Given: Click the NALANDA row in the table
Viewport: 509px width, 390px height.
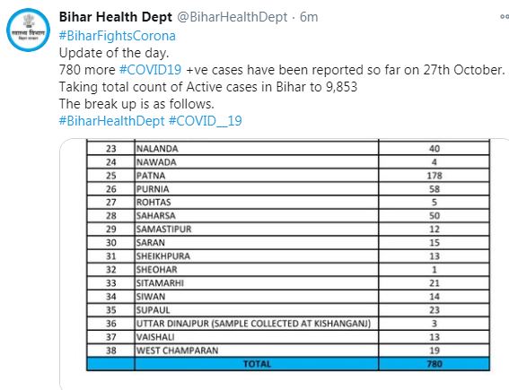Looking at the screenshot, I should click(288, 149).
